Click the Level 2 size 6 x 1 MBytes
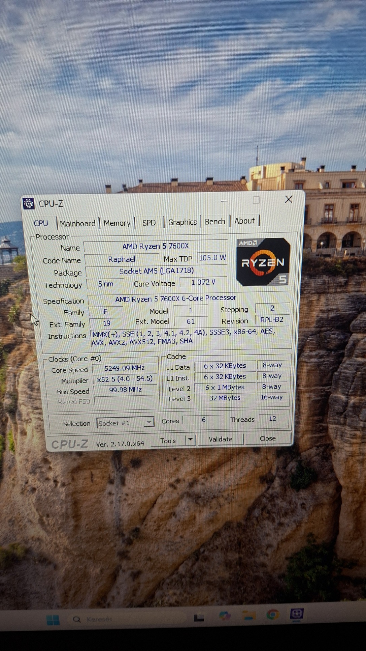 pyautogui.click(x=225, y=388)
